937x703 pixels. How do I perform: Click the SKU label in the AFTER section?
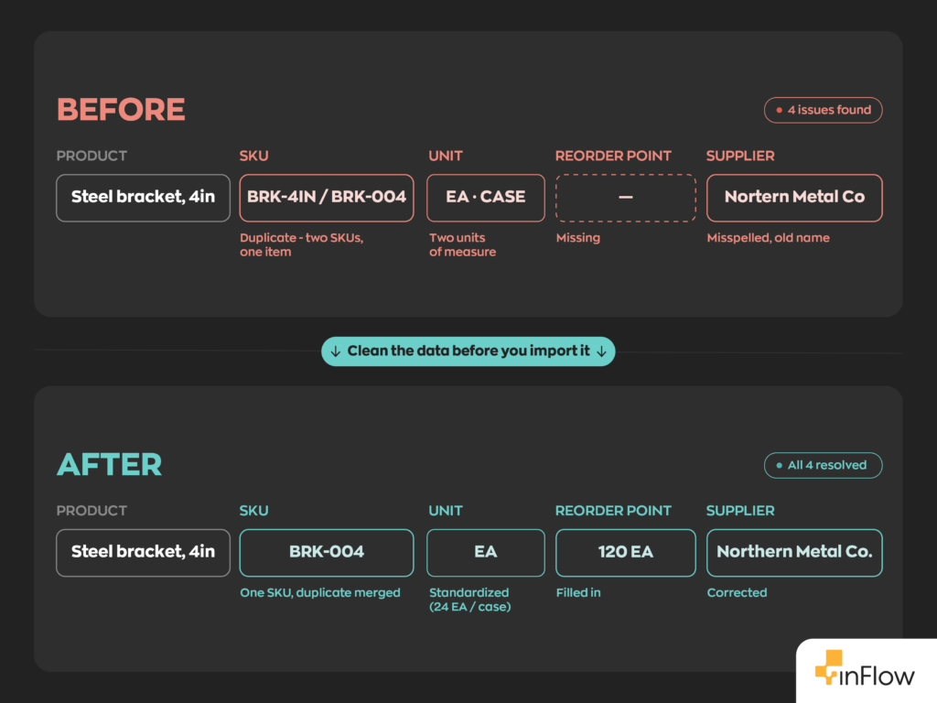254,511
